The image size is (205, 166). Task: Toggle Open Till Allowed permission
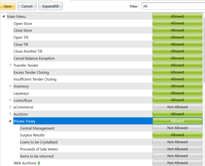coord(177,37)
